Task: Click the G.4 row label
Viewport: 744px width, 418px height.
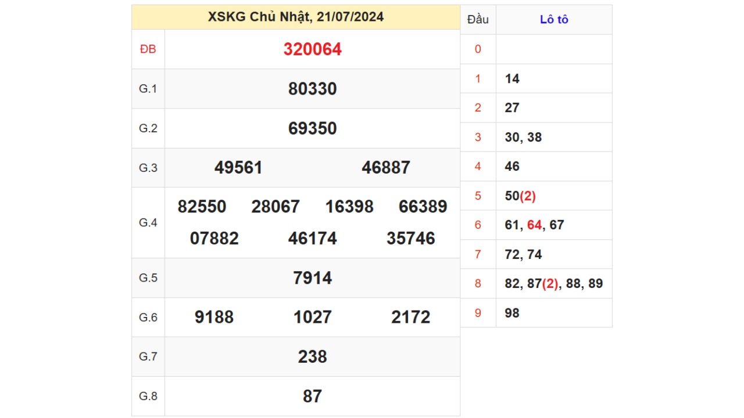Action: pyautogui.click(x=148, y=223)
